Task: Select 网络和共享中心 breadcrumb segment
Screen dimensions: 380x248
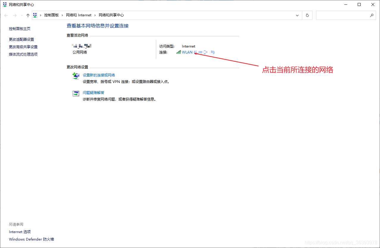Action: 111,15
